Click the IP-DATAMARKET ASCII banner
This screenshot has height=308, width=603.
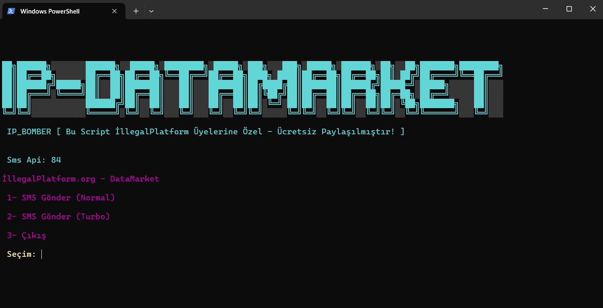(253, 89)
